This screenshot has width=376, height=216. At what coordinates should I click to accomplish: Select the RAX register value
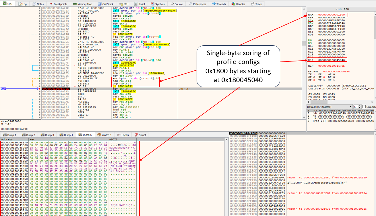[x=332, y=15]
